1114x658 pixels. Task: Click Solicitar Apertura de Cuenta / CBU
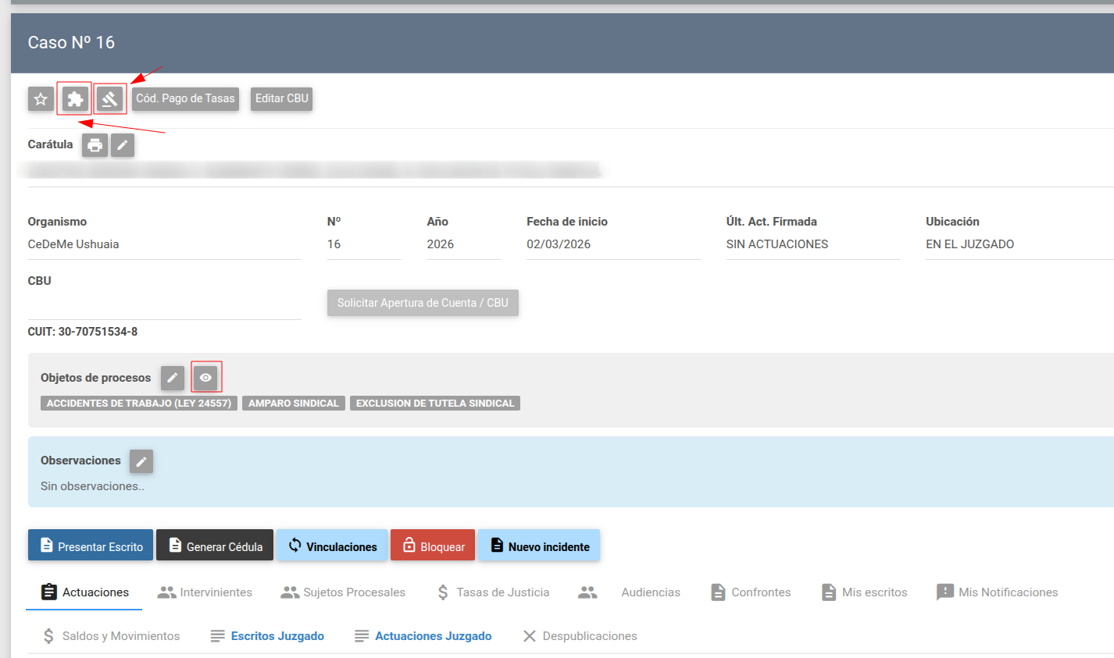(423, 303)
